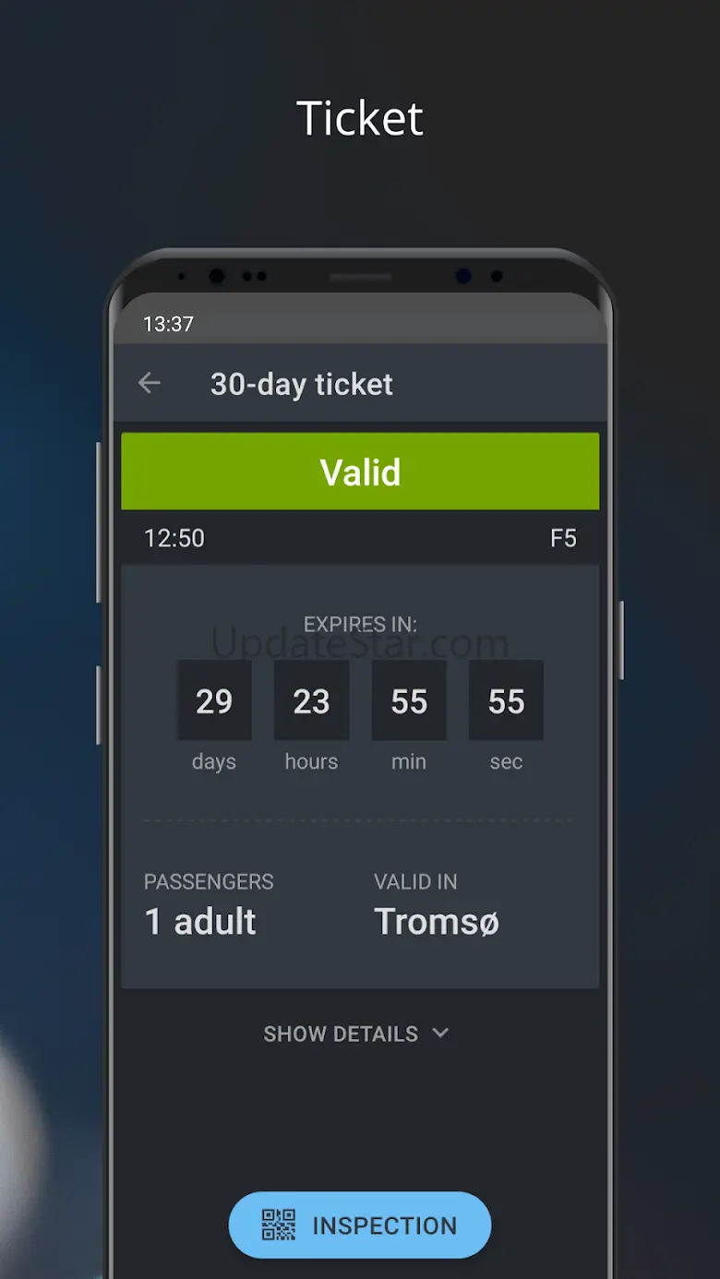
Task: Click the QR code icon
Action: coord(279,1225)
